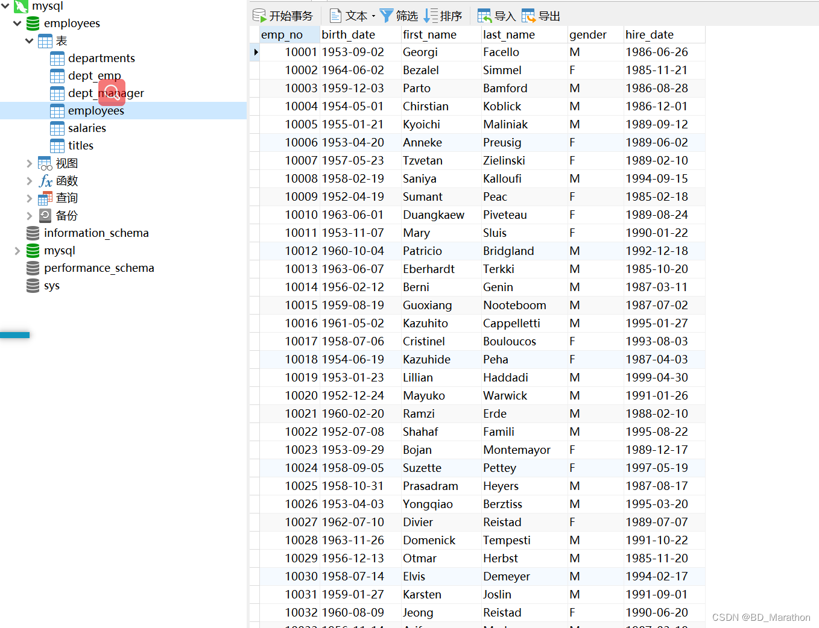Select the departments table in tree
The width and height of the screenshot is (819, 628).
(101, 58)
